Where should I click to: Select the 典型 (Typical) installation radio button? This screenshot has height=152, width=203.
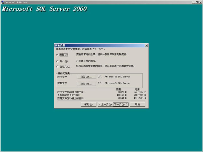pyautogui.click(x=57, y=55)
